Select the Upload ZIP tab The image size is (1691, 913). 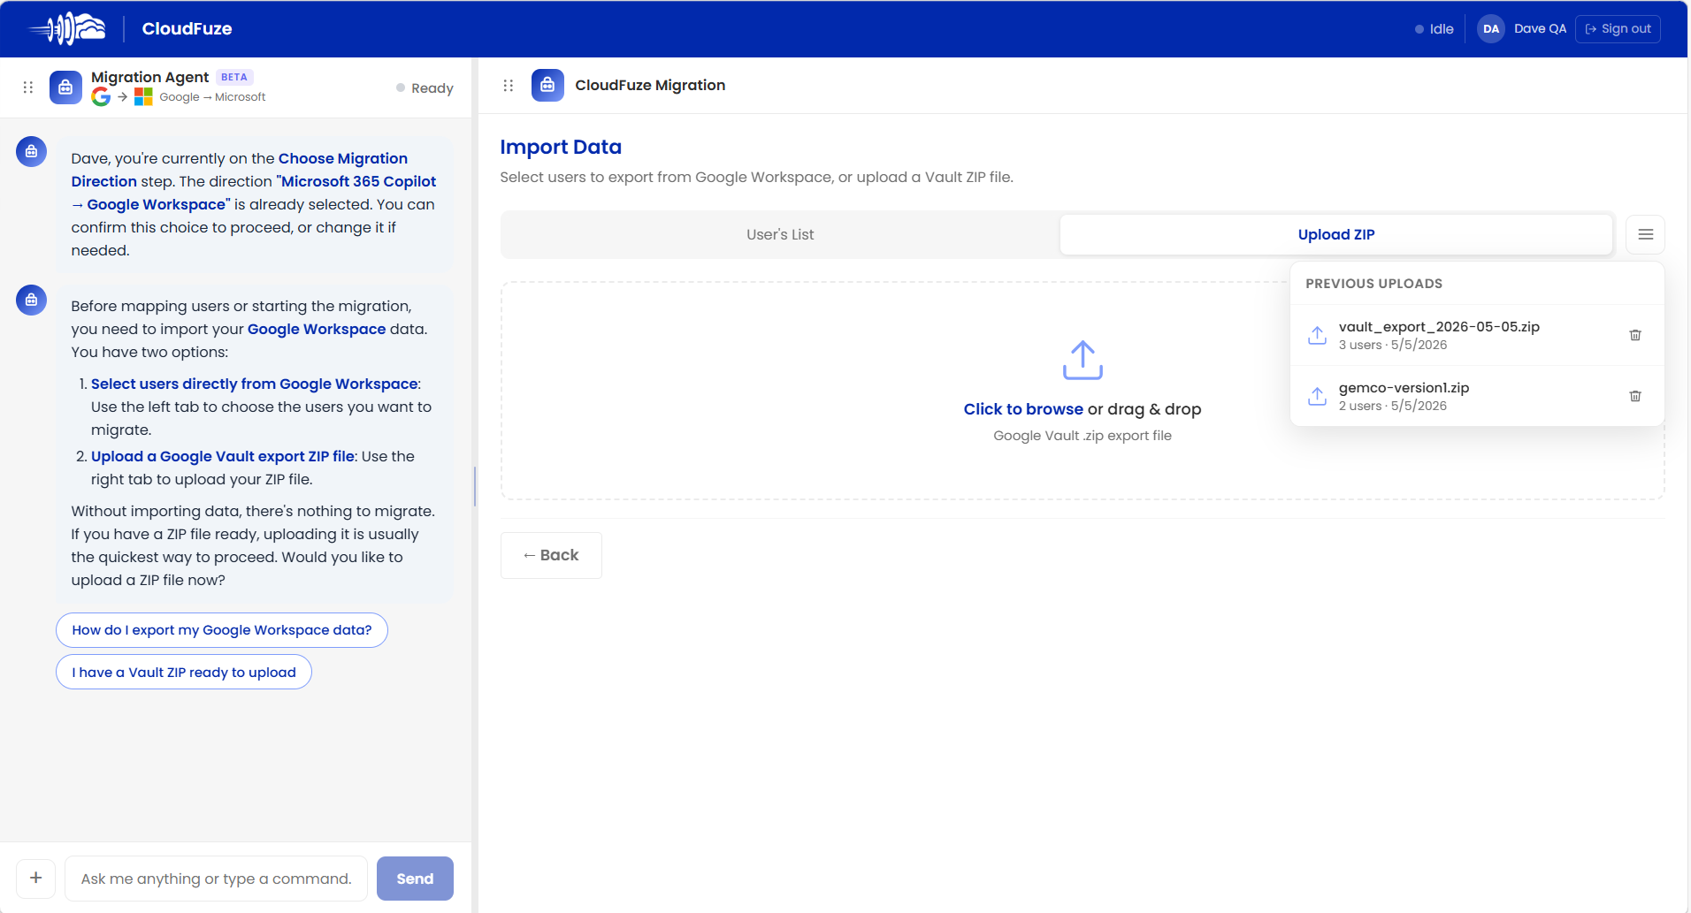tap(1335, 234)
